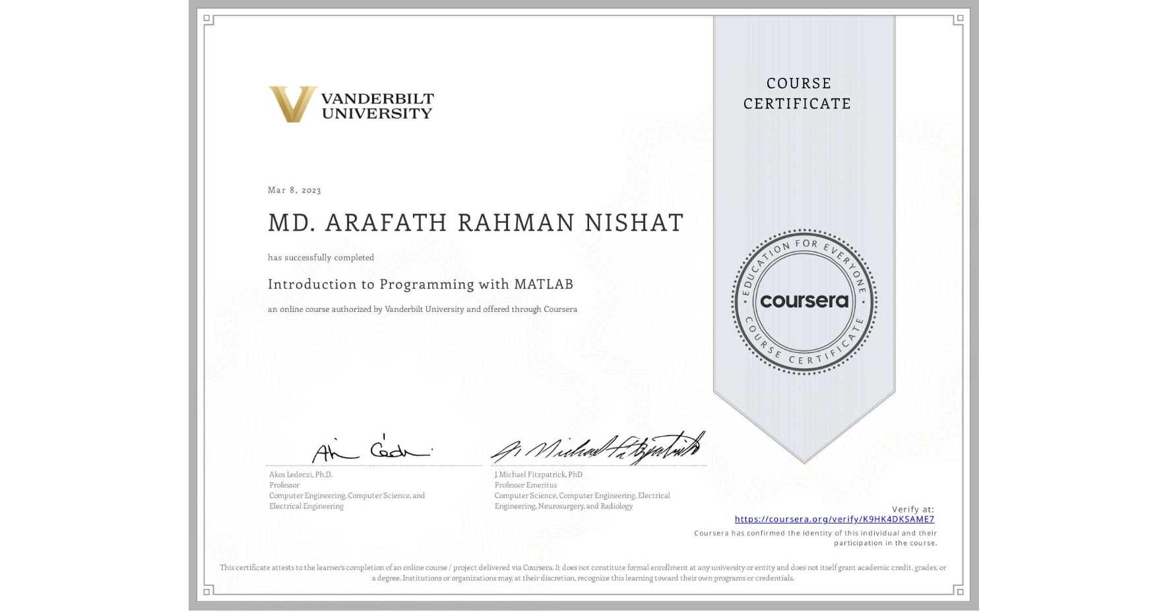
Task: Click the identity confirmation statement text
Action: (816, 537)
